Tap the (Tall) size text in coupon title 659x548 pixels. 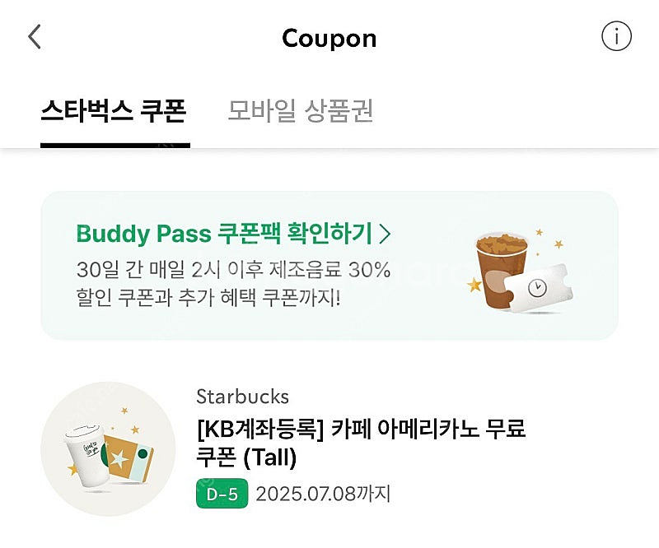pos(268,457)
